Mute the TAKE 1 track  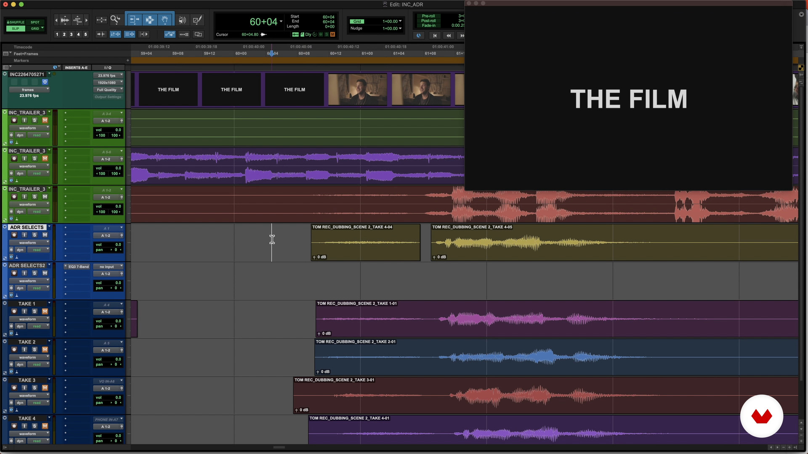point(45,311)
